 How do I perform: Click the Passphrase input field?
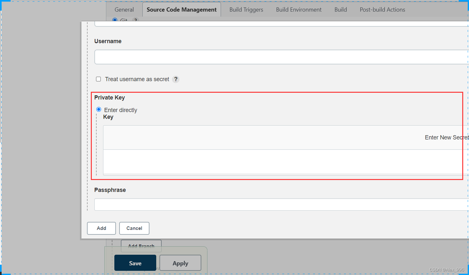[x=282, y=204]
